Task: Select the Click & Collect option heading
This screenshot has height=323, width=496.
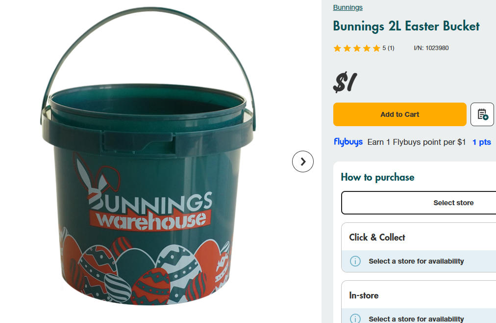Action: point(377,237)
